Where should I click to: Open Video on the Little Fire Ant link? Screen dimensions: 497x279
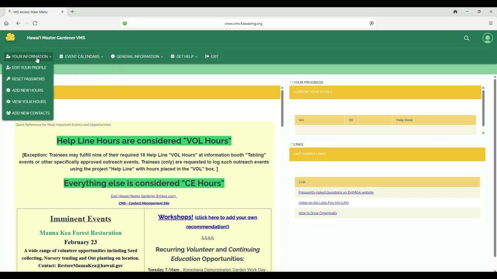323,203
